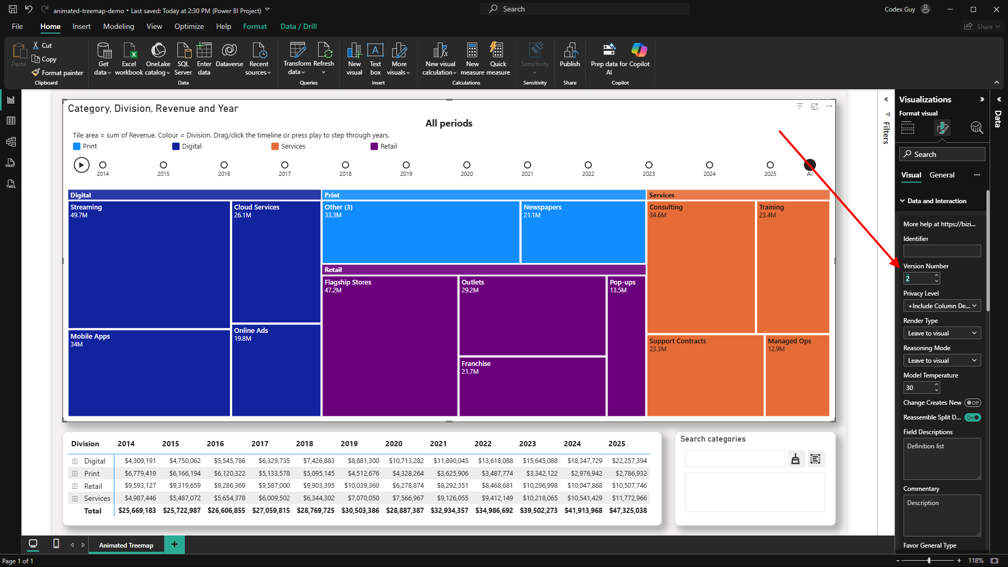Open DAX query view in left sidebar
Image resolution: width=1008 pixels, height=567 pixels.
tap(11, 163)
